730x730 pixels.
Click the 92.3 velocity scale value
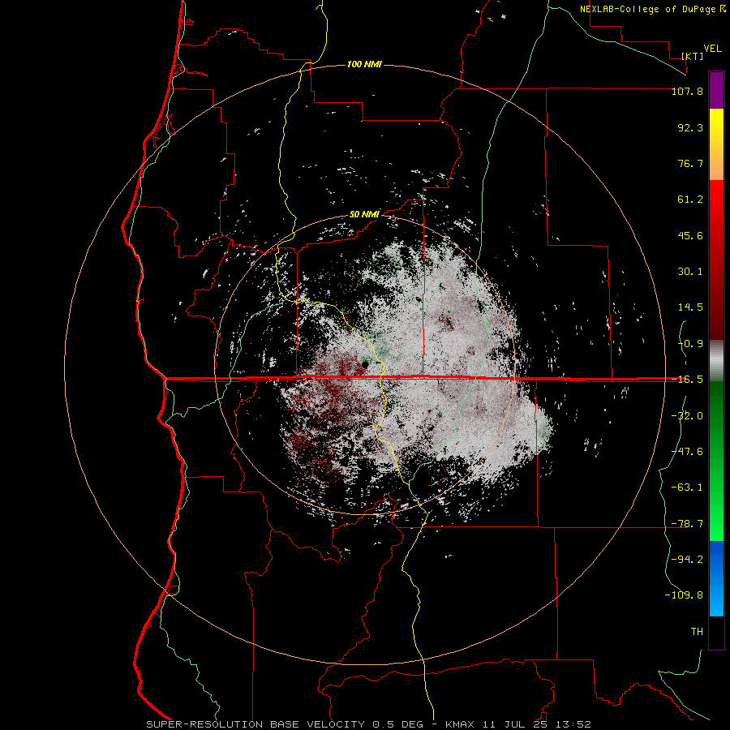(x=690, y=127)
